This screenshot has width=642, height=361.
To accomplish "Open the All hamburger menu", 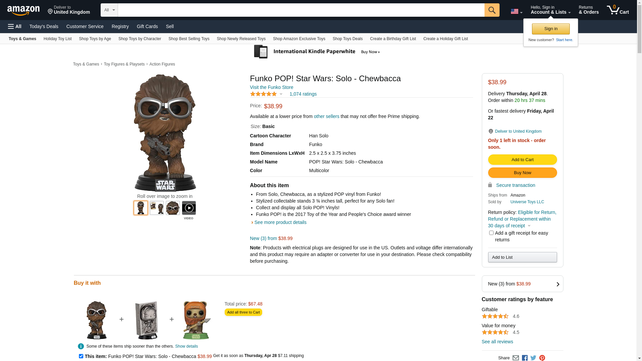I will 15,26.
